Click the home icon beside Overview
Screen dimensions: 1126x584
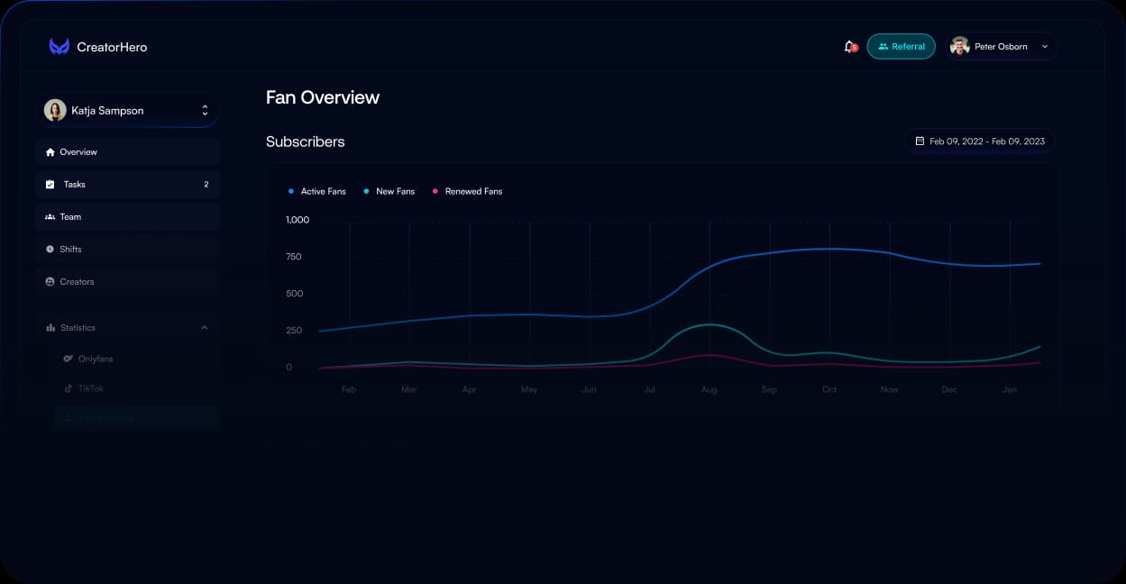(x=50, y=152)
